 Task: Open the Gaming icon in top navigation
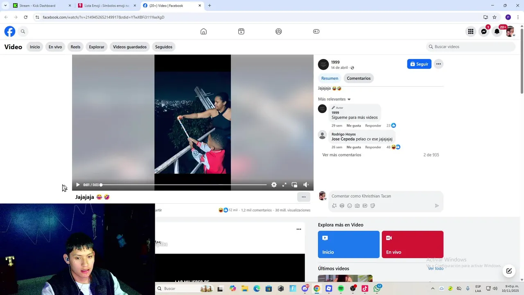pos(316,32)
